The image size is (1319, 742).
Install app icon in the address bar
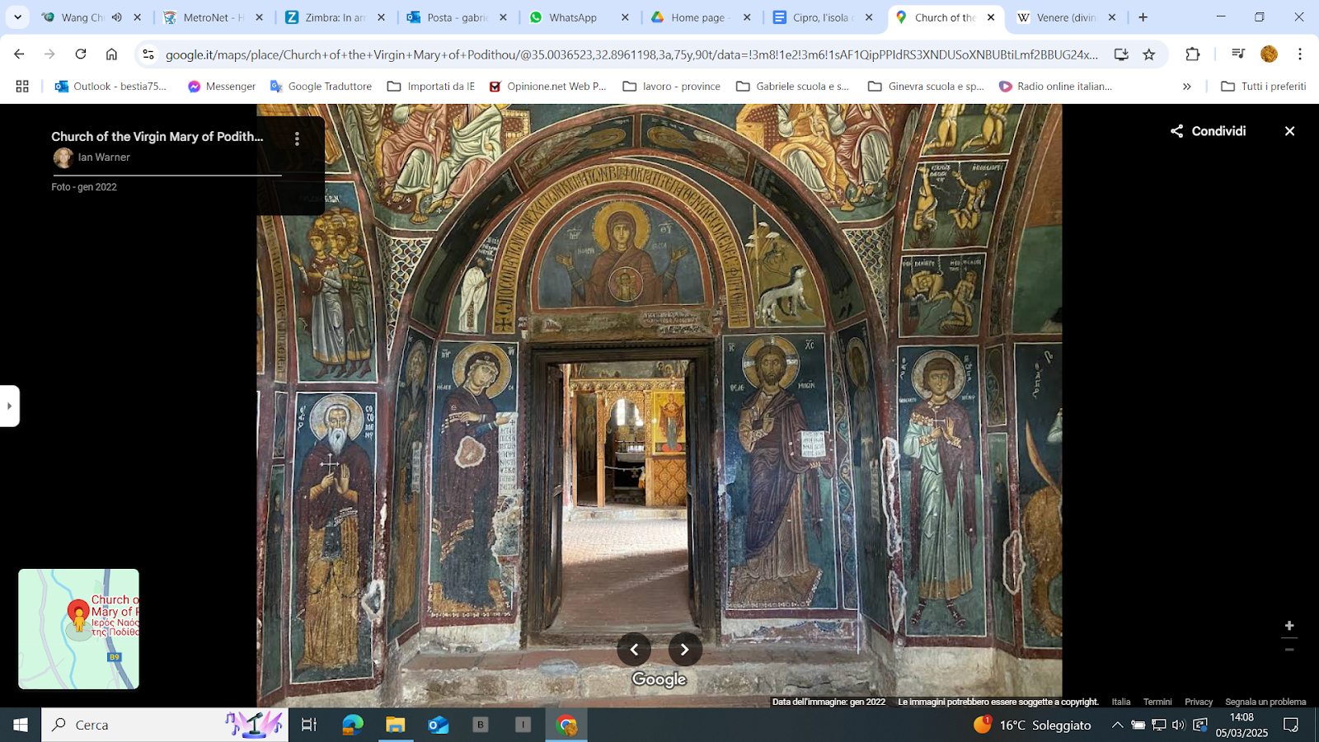point(1121,54)
